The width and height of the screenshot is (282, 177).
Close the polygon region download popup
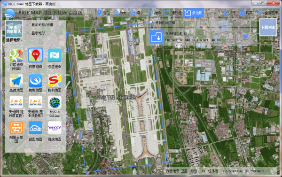(254, 31)
